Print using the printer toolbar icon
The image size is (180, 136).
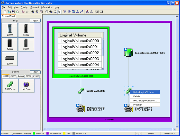(x=17, y=12)
